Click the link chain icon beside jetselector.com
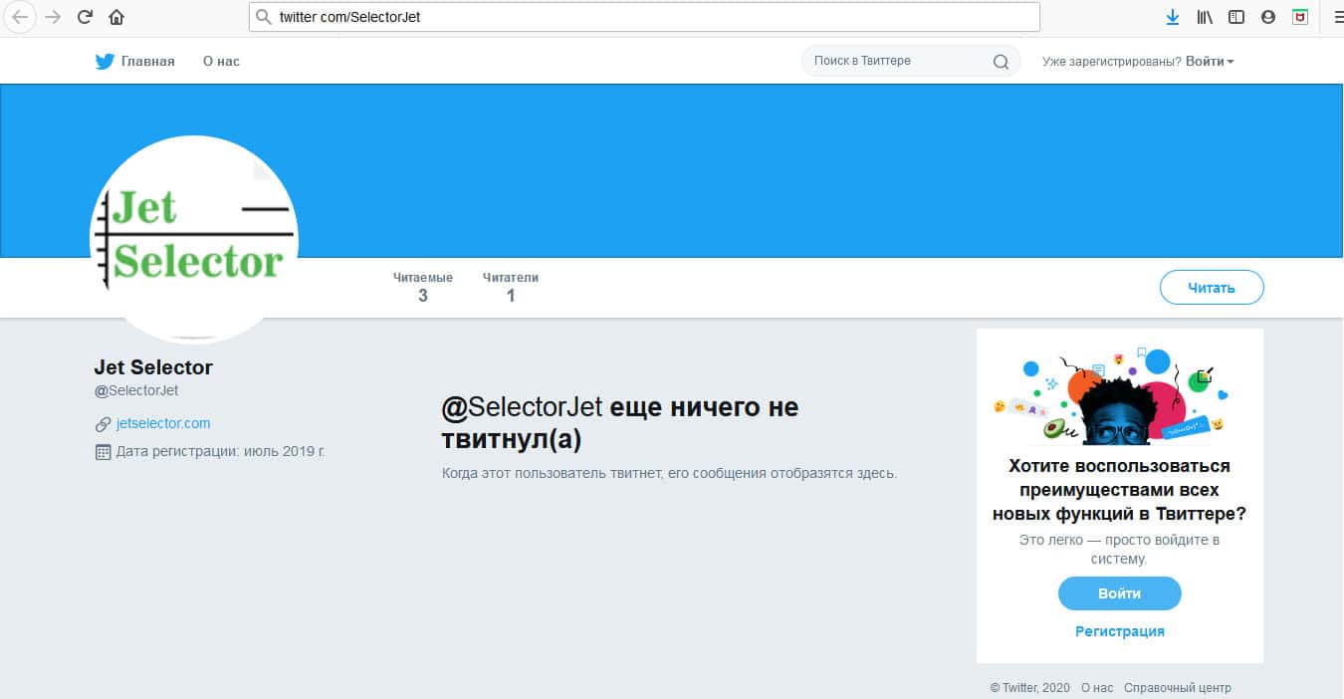Screen dimensions: 1344x699 click(103, 424)
